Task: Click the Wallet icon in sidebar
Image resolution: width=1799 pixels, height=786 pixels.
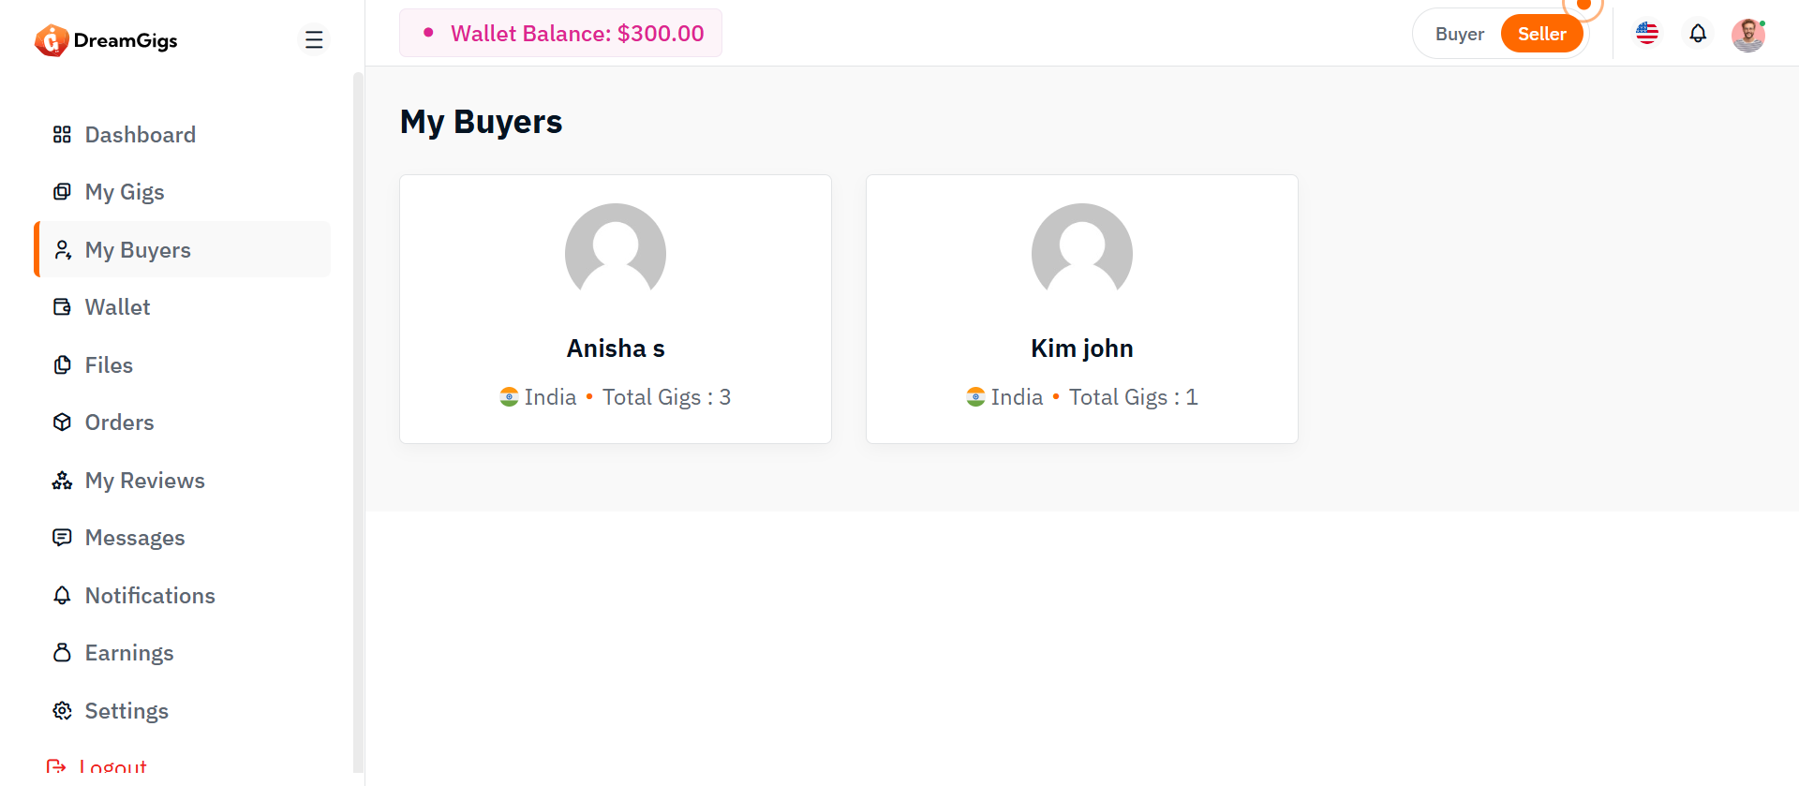Action: click(x=62, y=307)
